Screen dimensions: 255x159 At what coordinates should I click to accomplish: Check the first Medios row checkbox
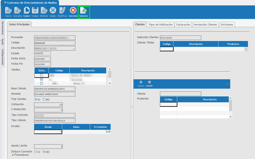pyautogui.click(x=42, y=75)
